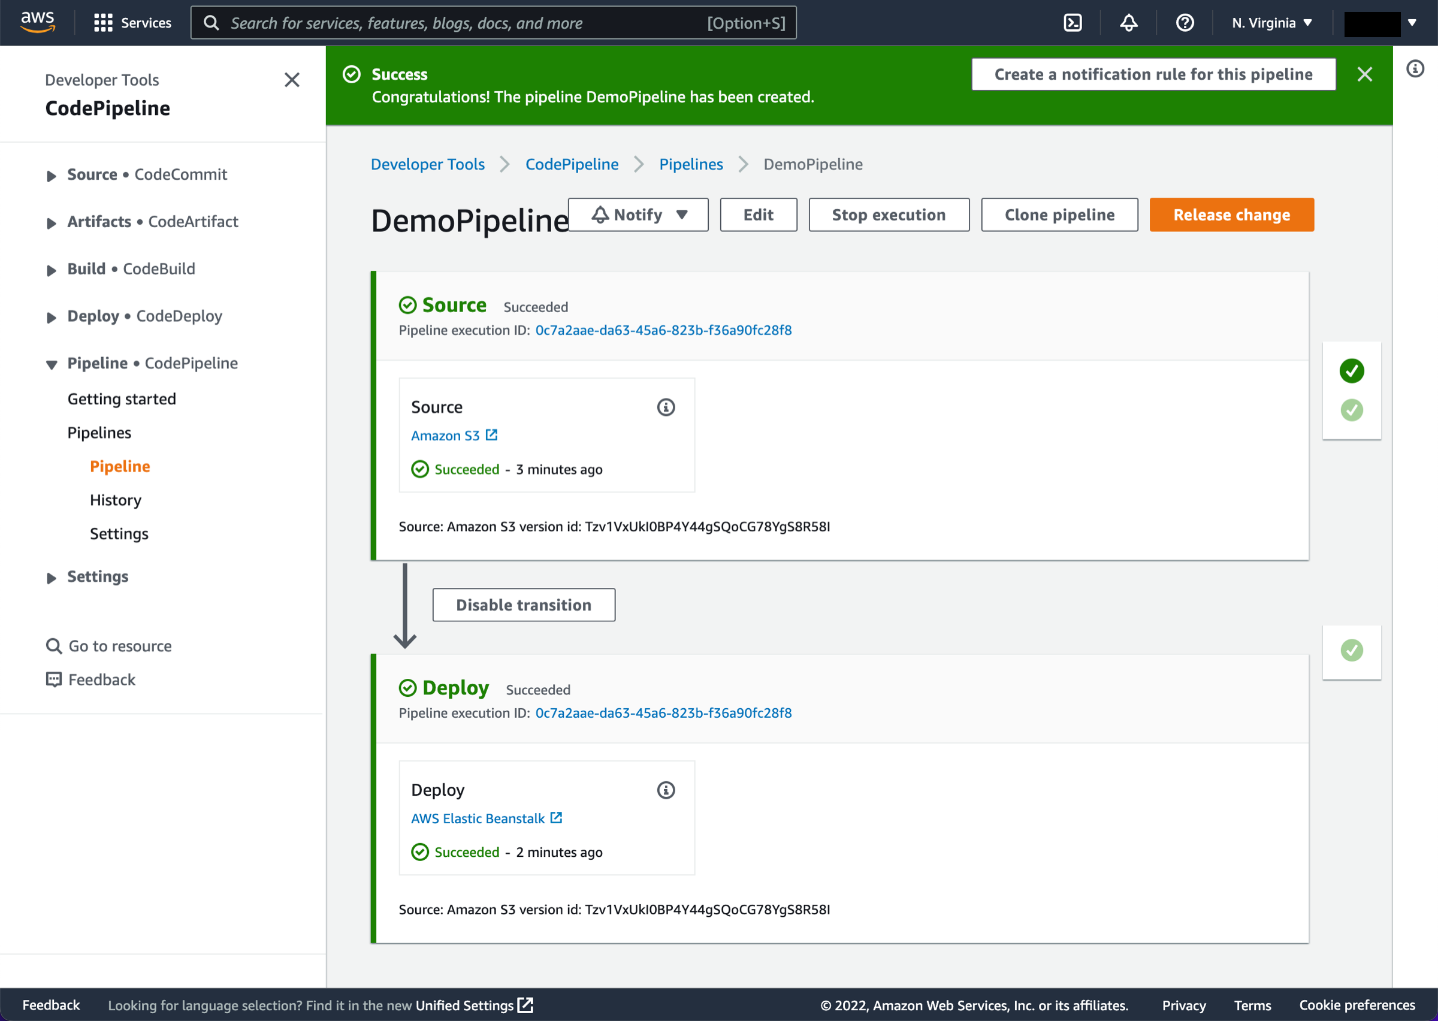This screenshot has height=1021, width=1438.
Task: Click the external link icon beside Amazon S3
Action: 491,435
